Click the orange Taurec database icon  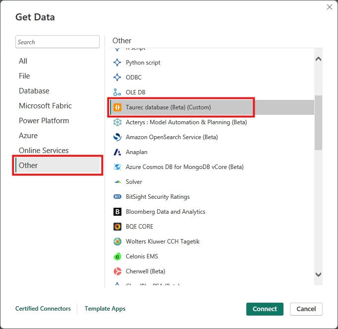[x=117, y=107]
